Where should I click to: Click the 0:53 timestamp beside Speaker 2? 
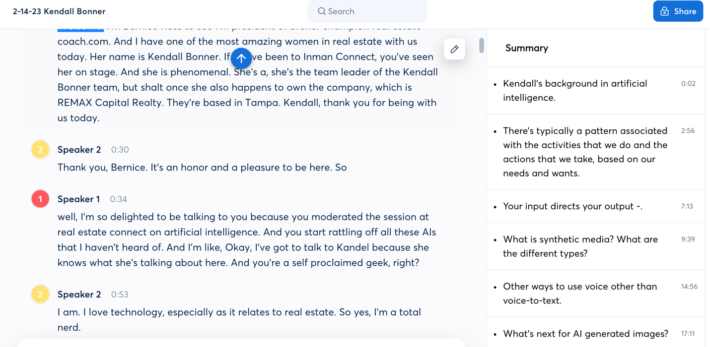point(120,294)
